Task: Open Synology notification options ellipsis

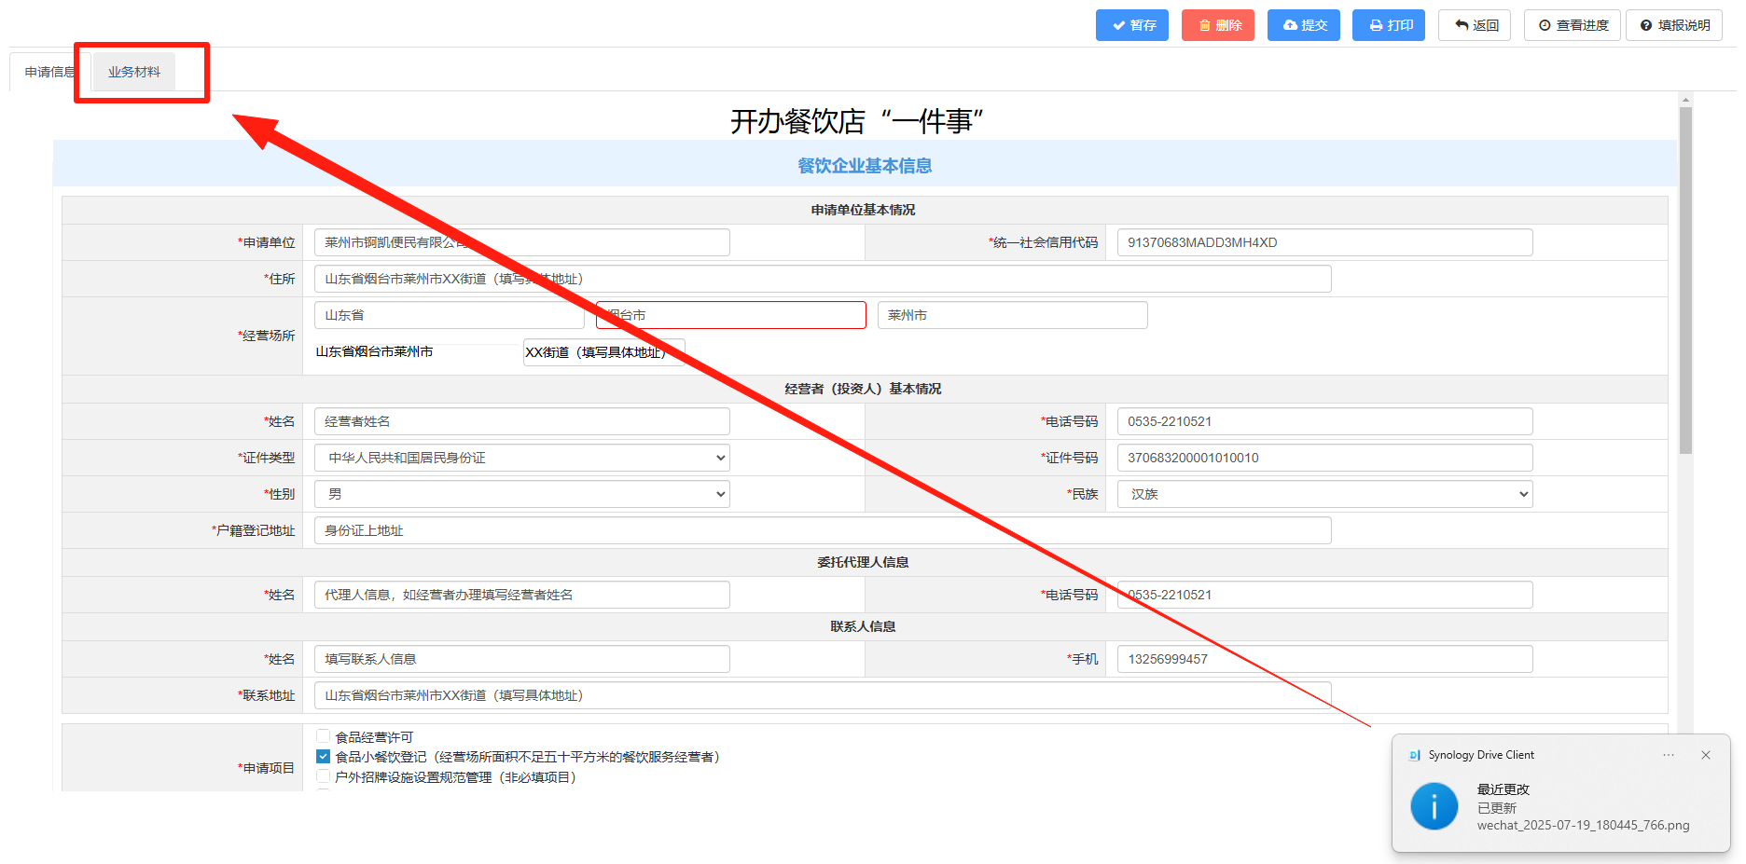Action: click(1668, 755)
